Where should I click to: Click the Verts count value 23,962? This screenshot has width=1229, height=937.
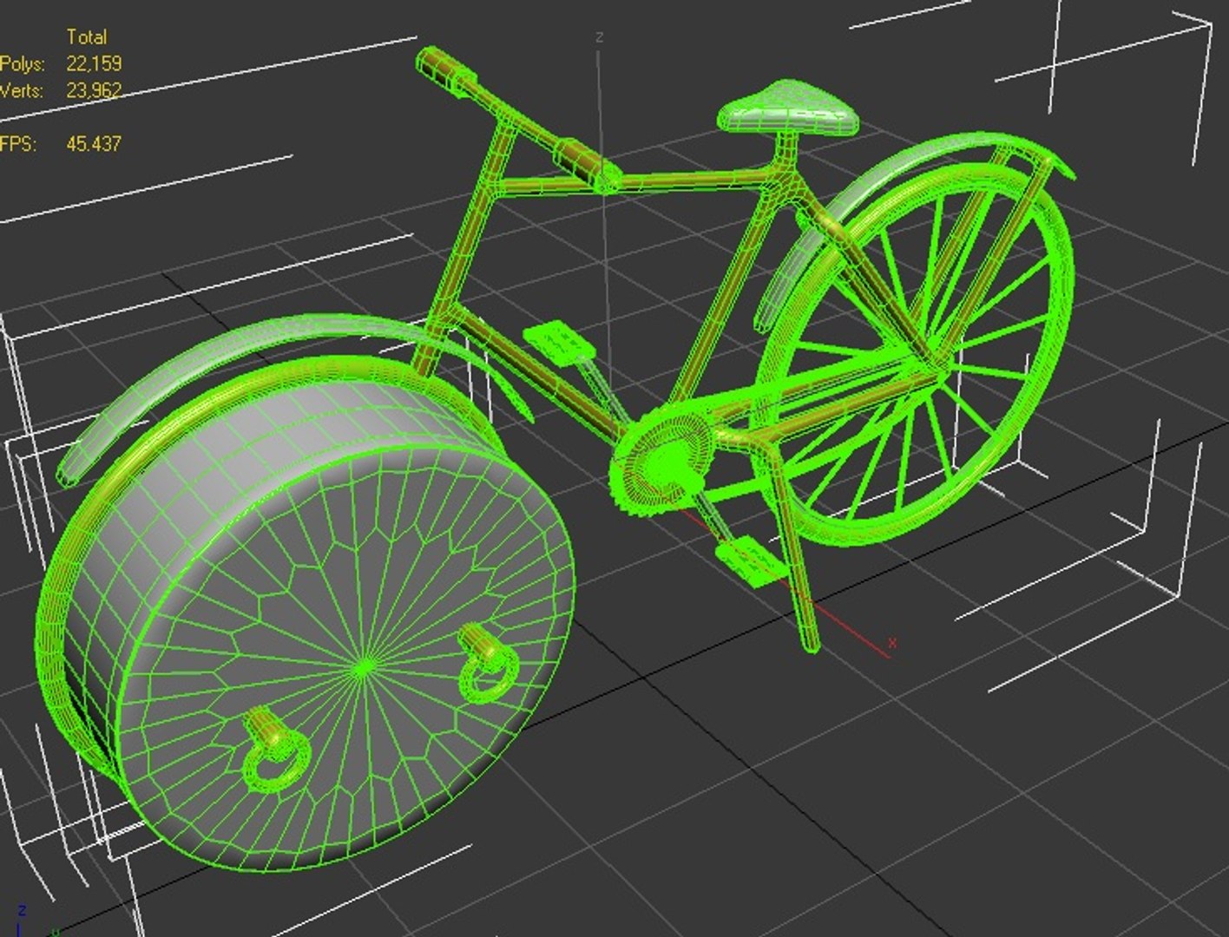[x=94, y=90]
